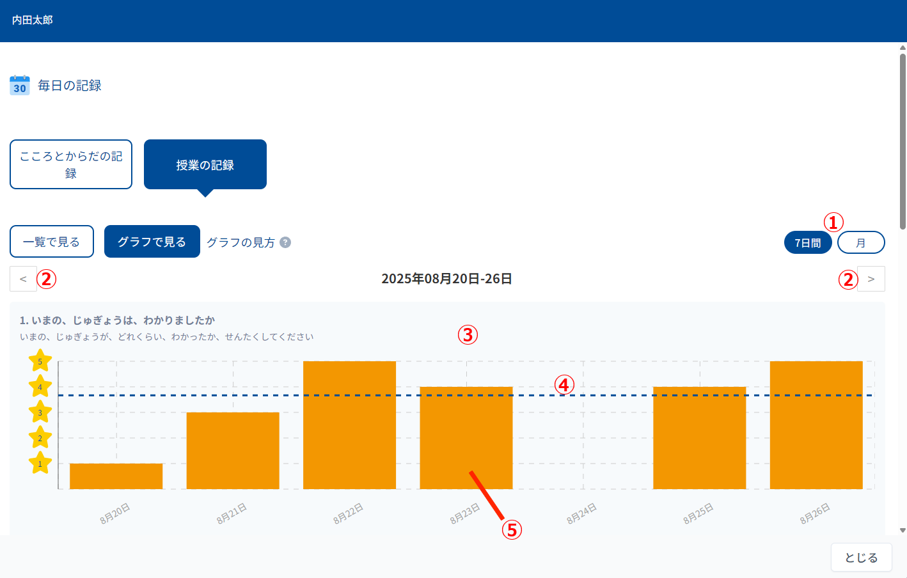Switch chart range to 7日間

click(807, 243)
